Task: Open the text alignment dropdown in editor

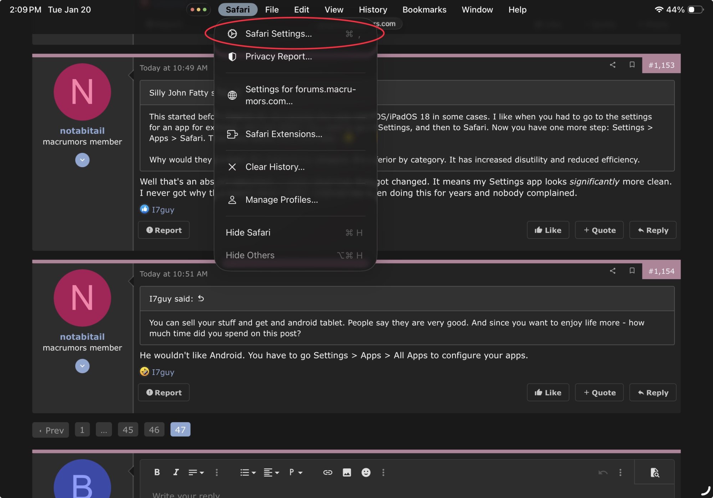Action: coord(271,472)
